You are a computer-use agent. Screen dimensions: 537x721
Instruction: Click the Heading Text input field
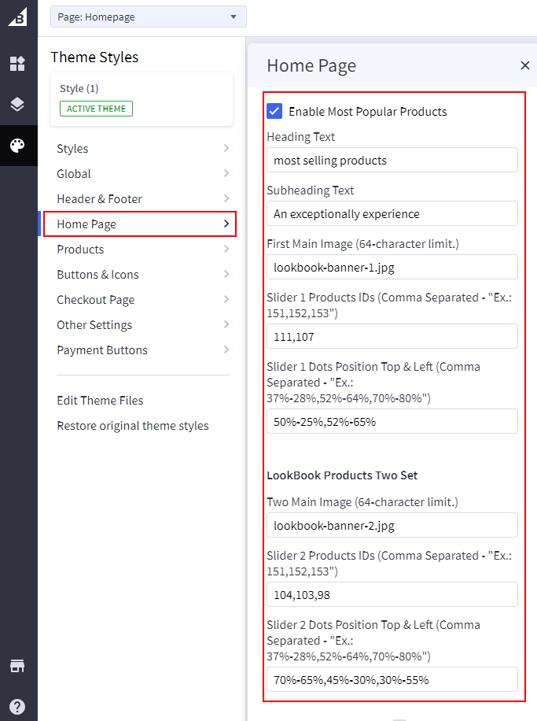pyautogui.click(x=392, y=160)
